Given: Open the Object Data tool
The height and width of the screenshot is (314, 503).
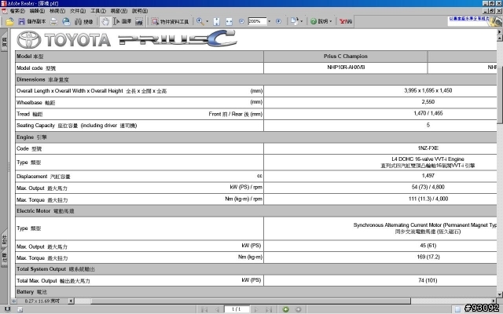Looking at the screenshot, I should coord(170,21).
